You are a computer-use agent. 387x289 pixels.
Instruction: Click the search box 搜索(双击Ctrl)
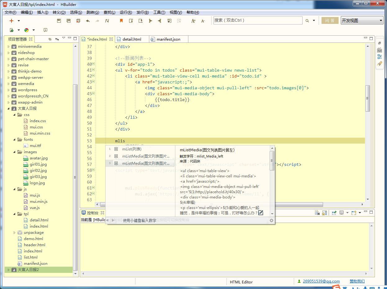pyautogui.click(x=258, y=20)
